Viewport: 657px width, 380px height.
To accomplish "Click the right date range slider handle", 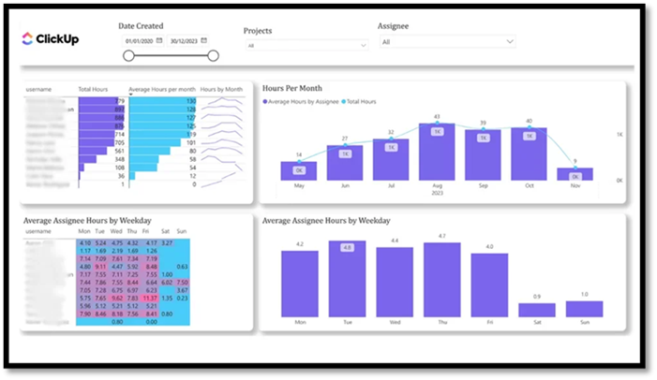I will (213, 56).
